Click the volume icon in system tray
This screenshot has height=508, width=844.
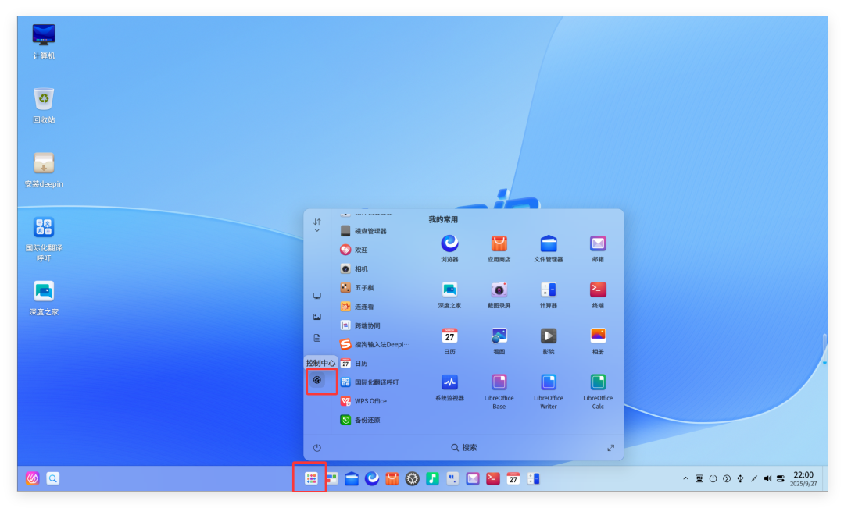[767, 478]
